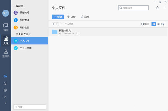Image resolution: width=168 pixels, height=111 pixels.
Task: Go up one folder level
Action: pos(61,24)
